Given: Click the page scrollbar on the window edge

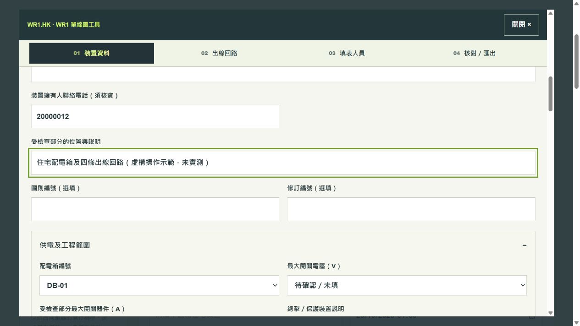Looking at the screenshot, I should pyautogui.click(x=577, y=61).
